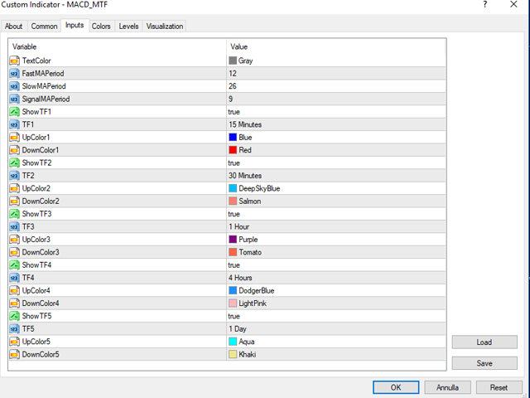The width and height of the screenshot is (530, 398).
Task: Click the integer icon beside SignalMAPeriod
Action: point(15,99)
